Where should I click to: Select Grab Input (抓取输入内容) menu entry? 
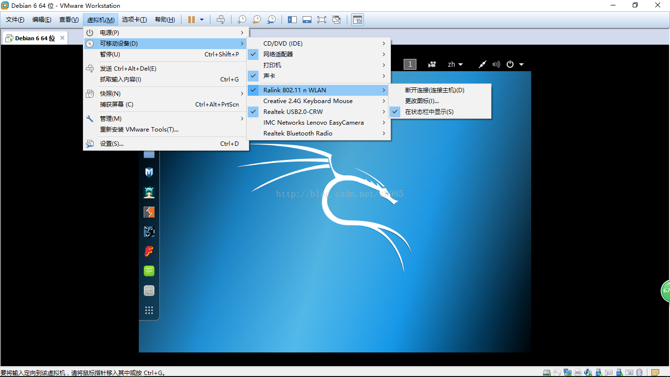tap(166, 79)
